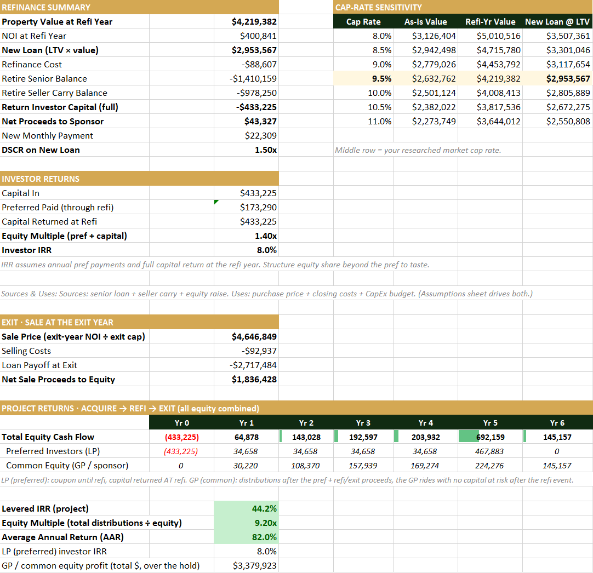Click Common Equity Yr 3 value 157,939
Image resolution: width=593 pixels, height=573 pixels.
pos(363,466)
